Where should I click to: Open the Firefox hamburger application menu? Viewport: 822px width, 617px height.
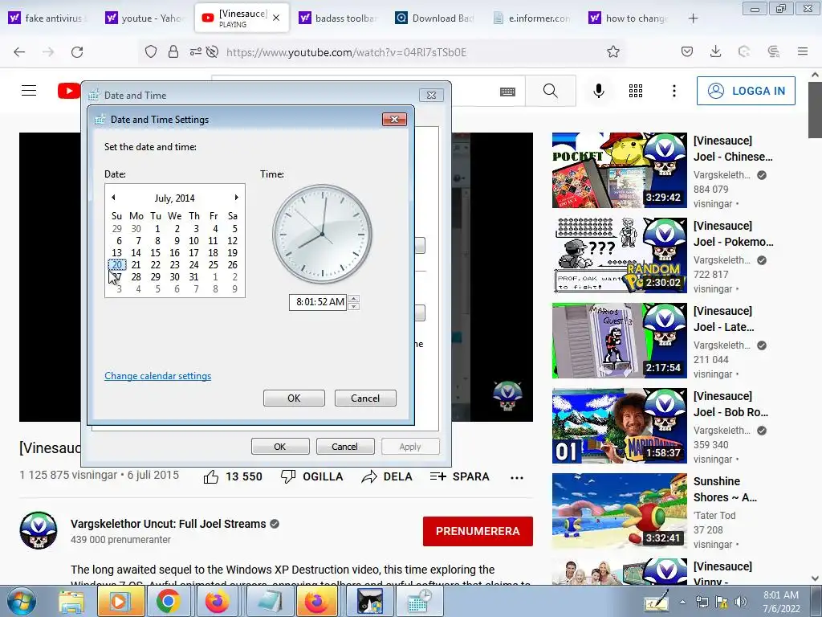[803, 51]
